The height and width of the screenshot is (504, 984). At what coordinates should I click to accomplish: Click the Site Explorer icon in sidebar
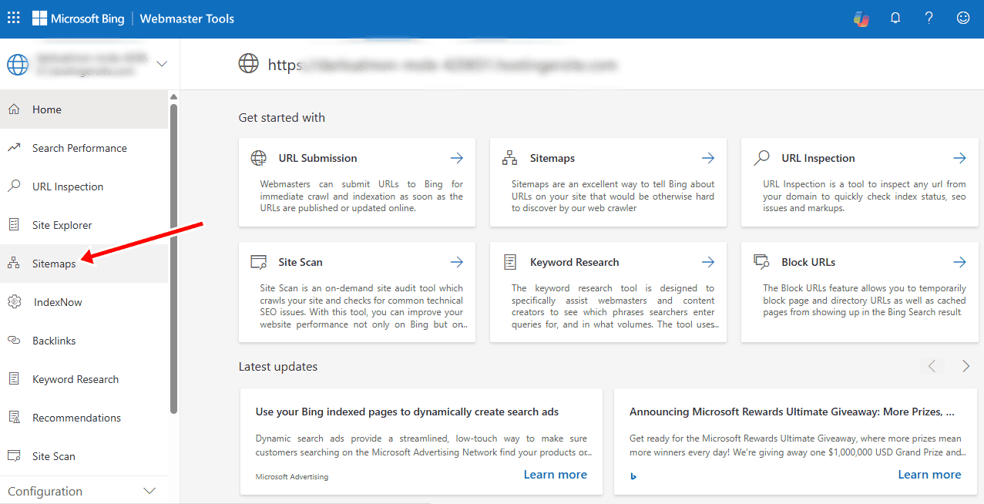[x=14, y=225]
